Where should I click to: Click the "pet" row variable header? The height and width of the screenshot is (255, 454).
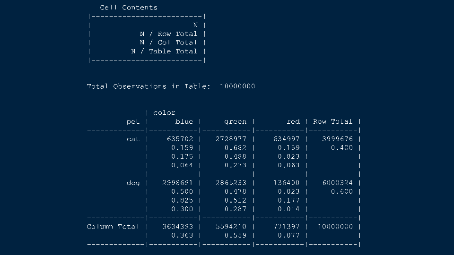pyautogui.click(x=133, y=122)
